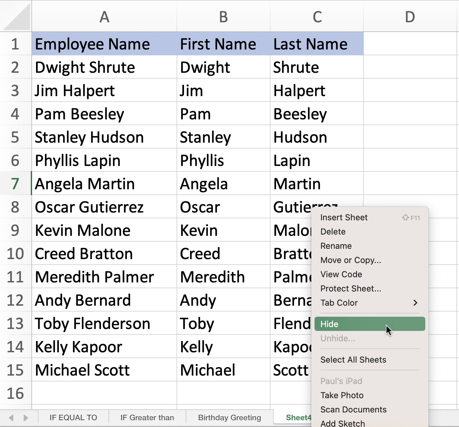Click the select-all corner triangle

[17, 16]
